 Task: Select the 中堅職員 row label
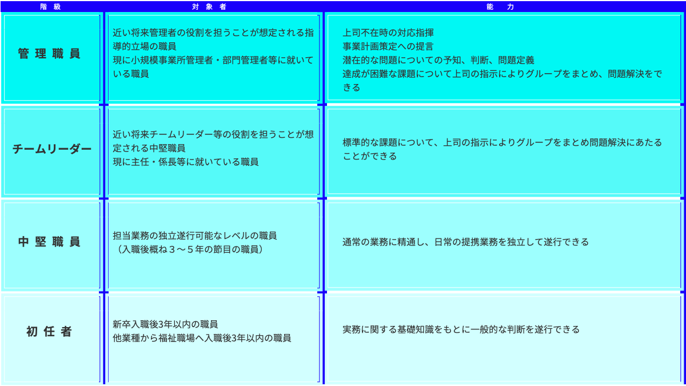pos(50,242)
